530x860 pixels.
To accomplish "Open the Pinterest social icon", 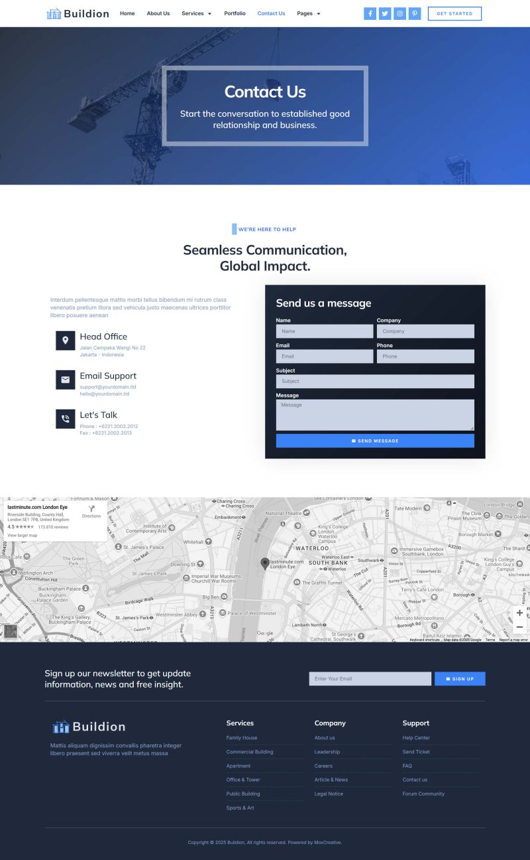I will 415,13.
